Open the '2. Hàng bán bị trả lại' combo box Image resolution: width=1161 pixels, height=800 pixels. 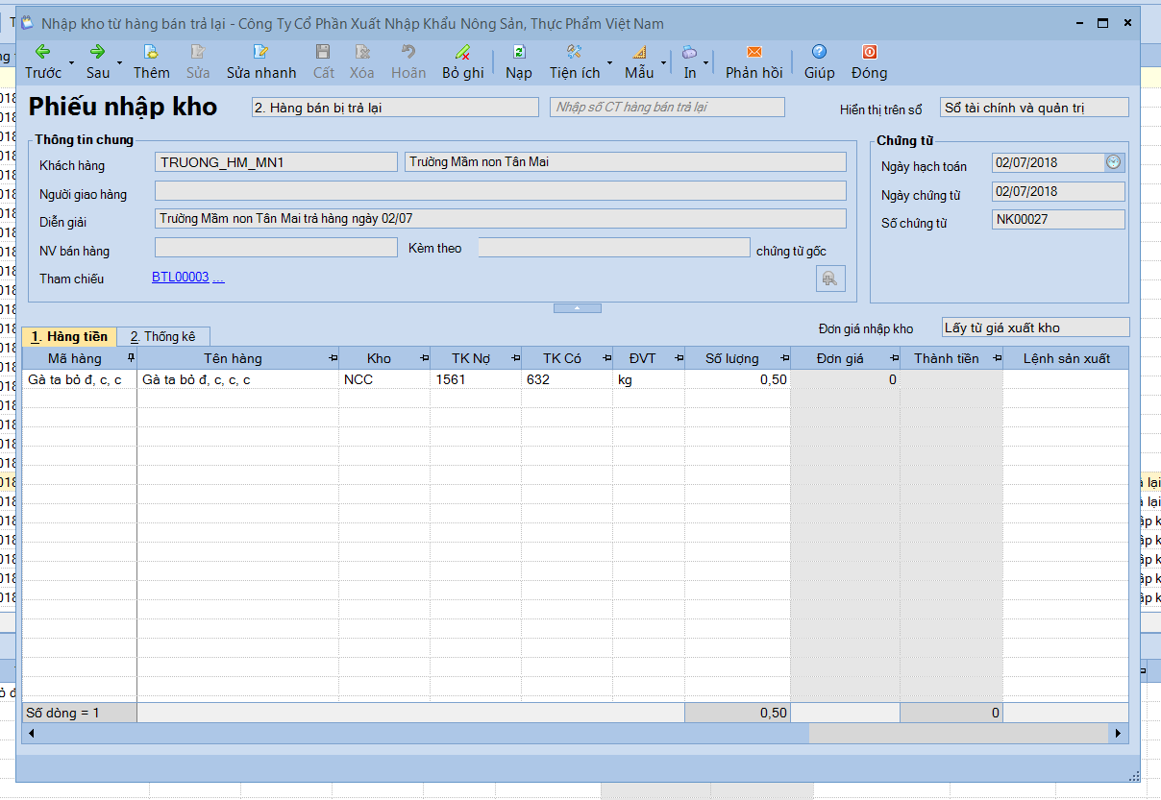coord(394,108)
